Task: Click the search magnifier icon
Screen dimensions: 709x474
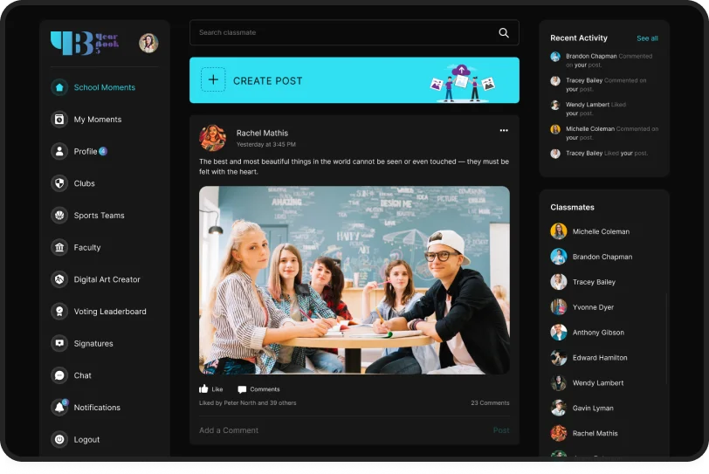Action: tap(503, 33)
